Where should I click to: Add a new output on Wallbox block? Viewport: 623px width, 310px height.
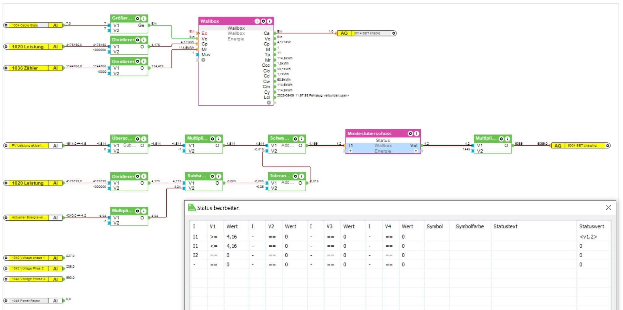click(x=269, y=103)
